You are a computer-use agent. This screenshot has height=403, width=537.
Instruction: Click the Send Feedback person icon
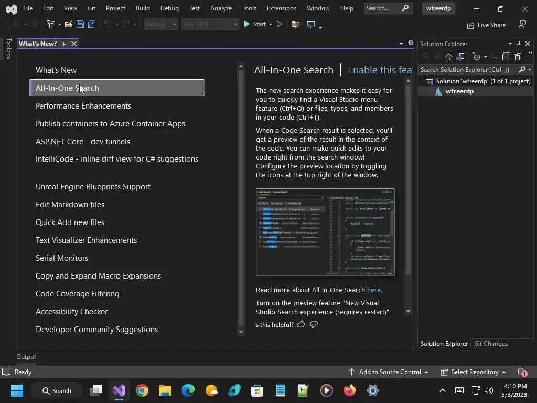point(522,24)
